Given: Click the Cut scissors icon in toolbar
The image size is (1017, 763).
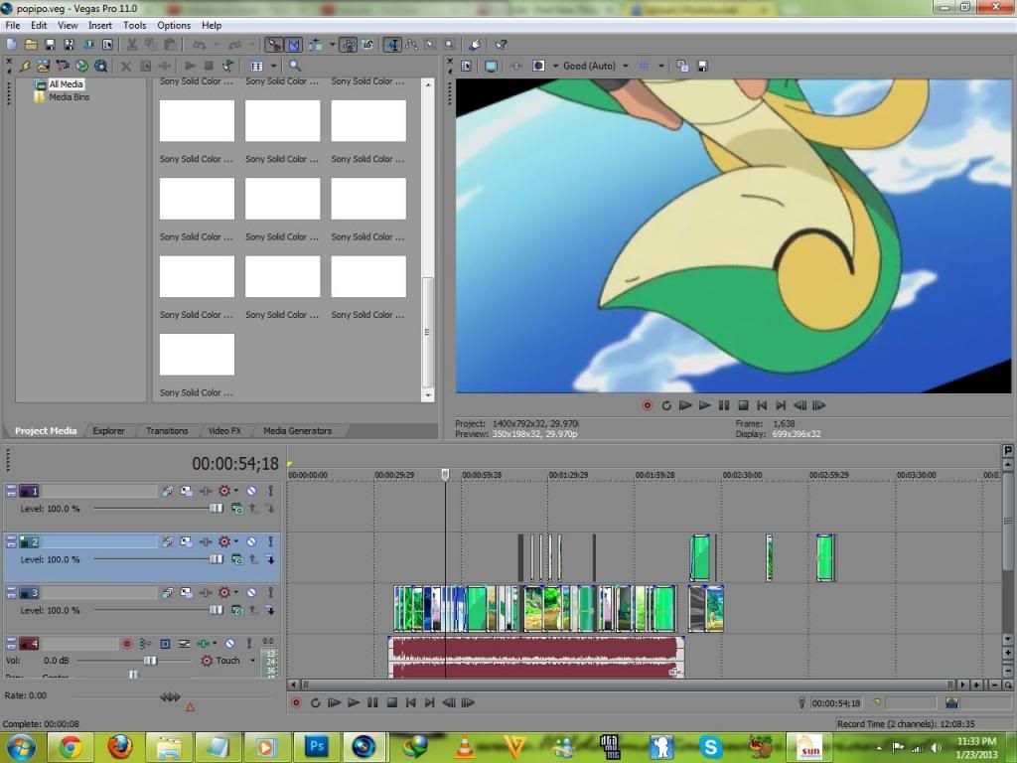Looking at the screenshot, I should 132,45.
